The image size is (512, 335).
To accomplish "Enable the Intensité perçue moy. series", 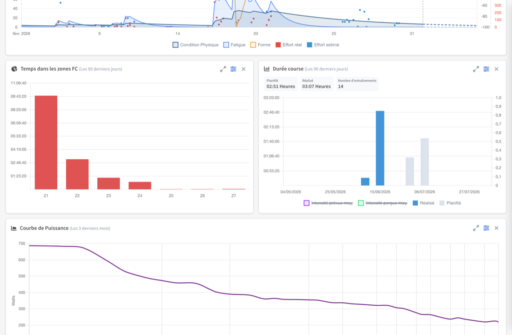I will [383, 203].
